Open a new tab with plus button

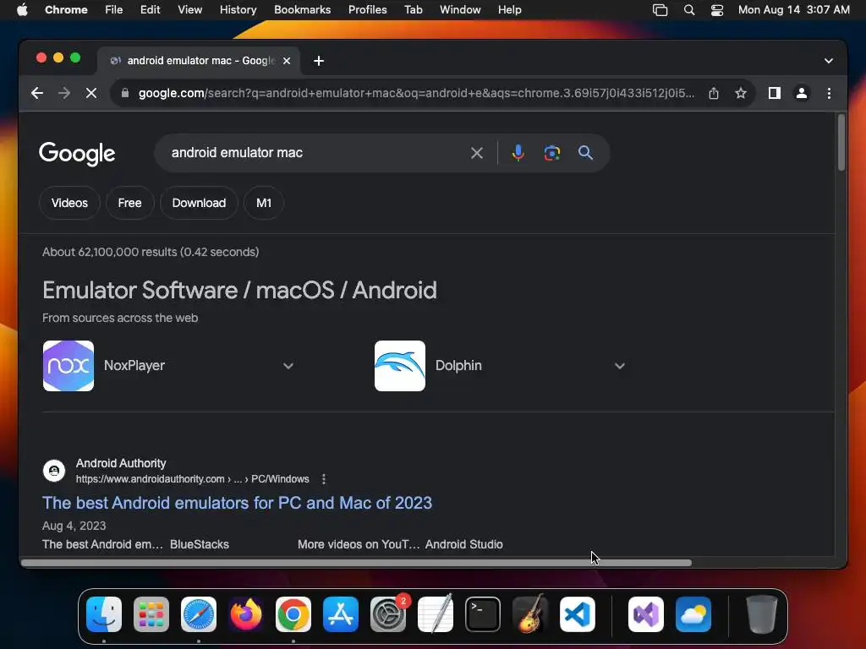pyautogui.click(x=319, y=61)
